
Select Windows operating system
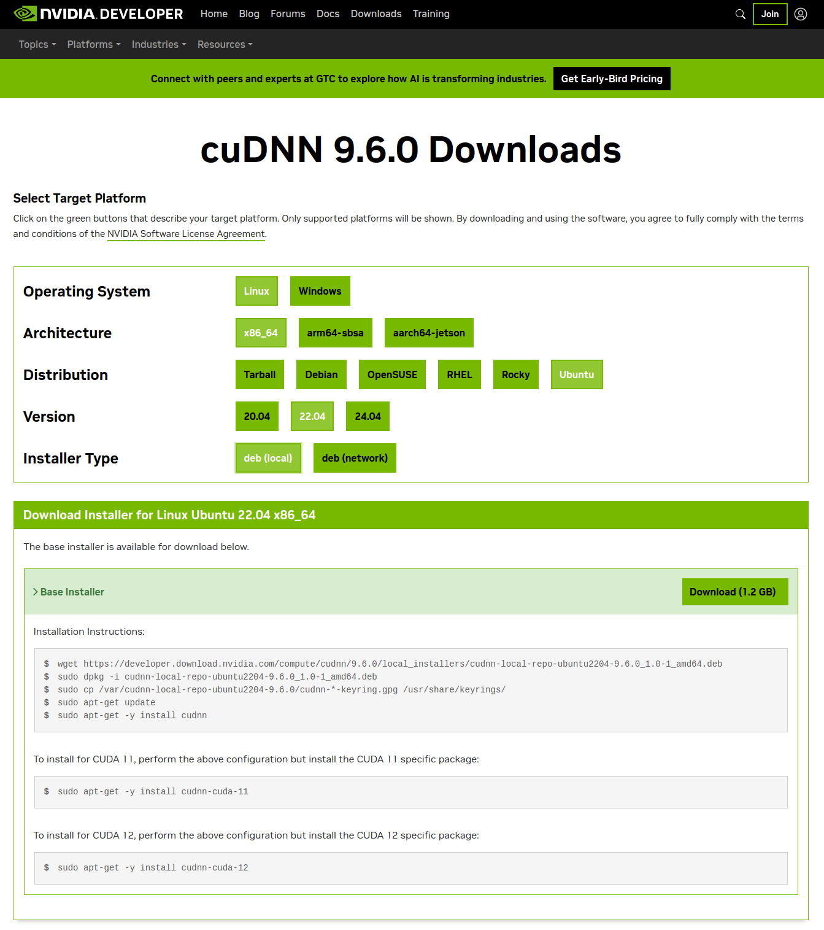coord(320,291)
